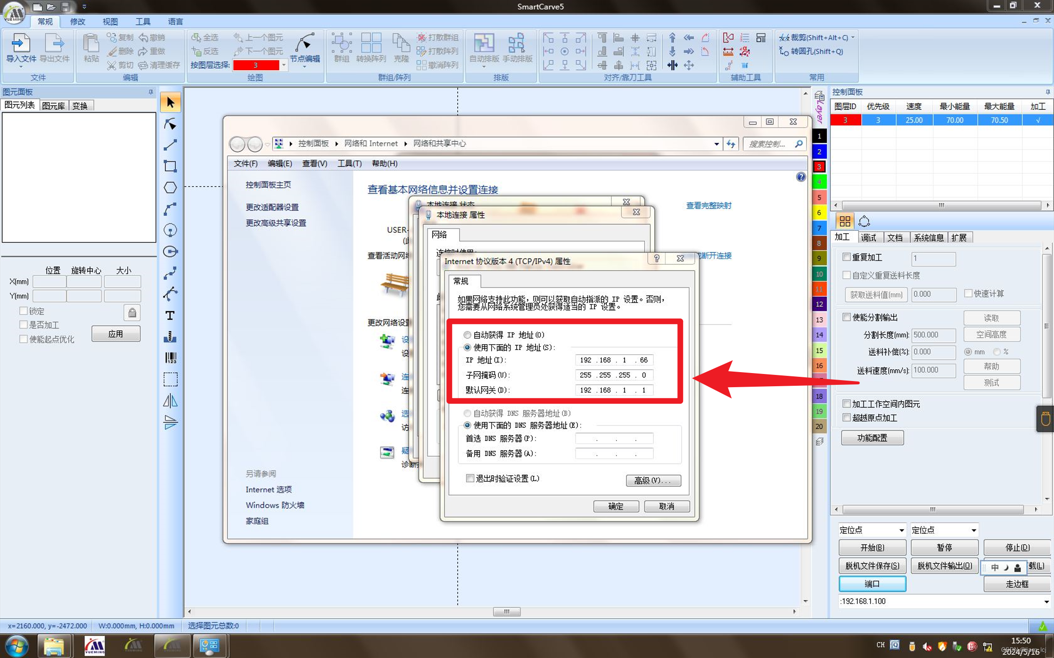1054x658 pixels.
Task: Check the lock checkbox in element panel
Action: click(23, 311)
